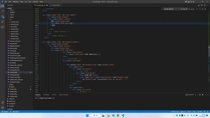Click Spaces: 4 indentation in status bar
Image resolution: width=210 pixels, height=118 pixels.
coord(183,111)
